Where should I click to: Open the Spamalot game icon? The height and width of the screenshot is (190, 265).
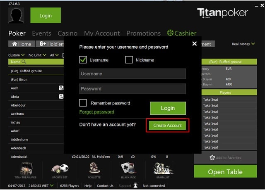click(x=163, y=169)
